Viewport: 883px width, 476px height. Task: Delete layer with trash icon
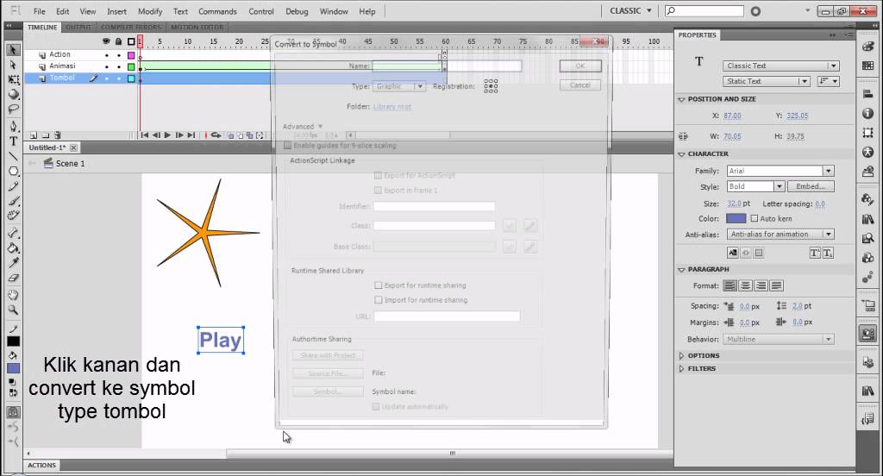(x=58, y=135)
